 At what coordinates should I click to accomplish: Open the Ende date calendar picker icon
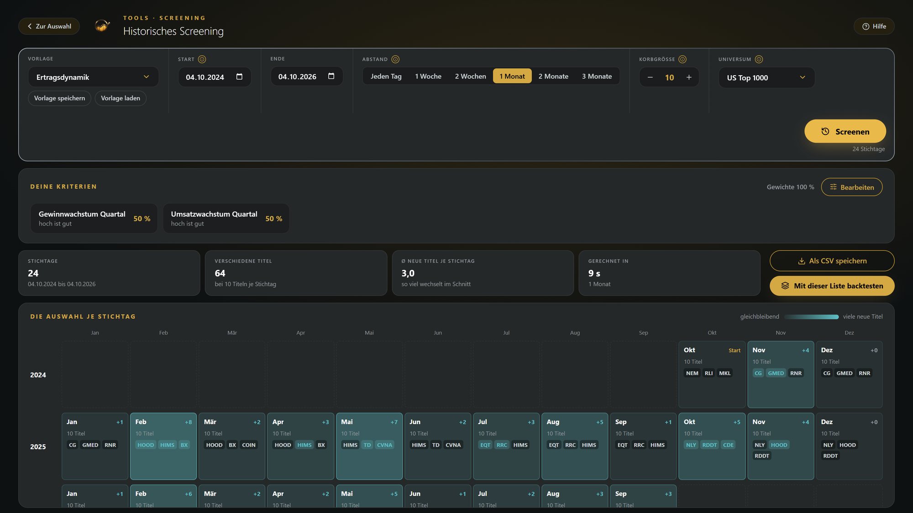click(x=331, y=76)
